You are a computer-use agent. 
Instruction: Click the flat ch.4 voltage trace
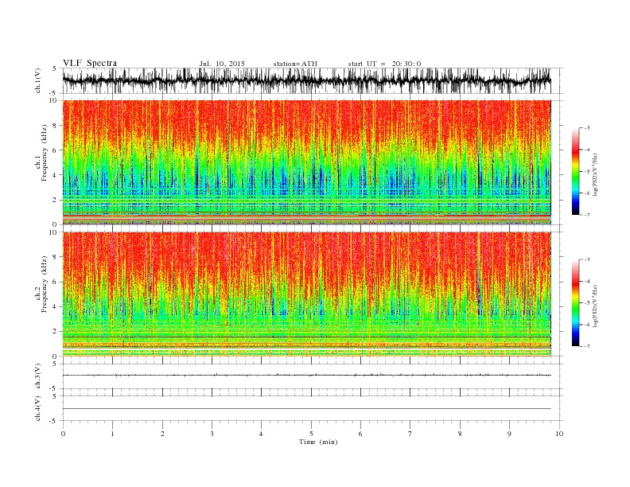coord(306,409)
